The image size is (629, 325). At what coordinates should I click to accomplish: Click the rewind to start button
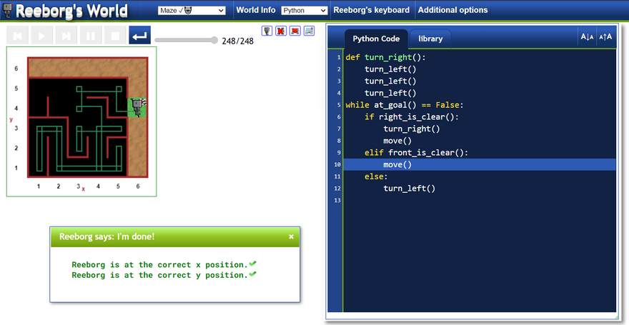tap(18, 36)
